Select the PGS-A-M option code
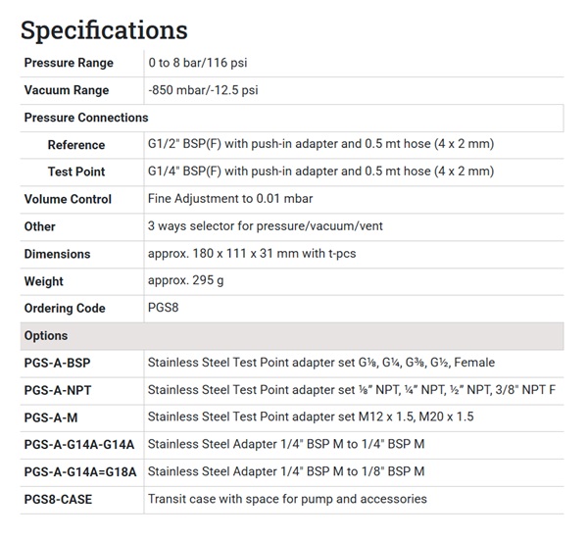 point(50,416)
